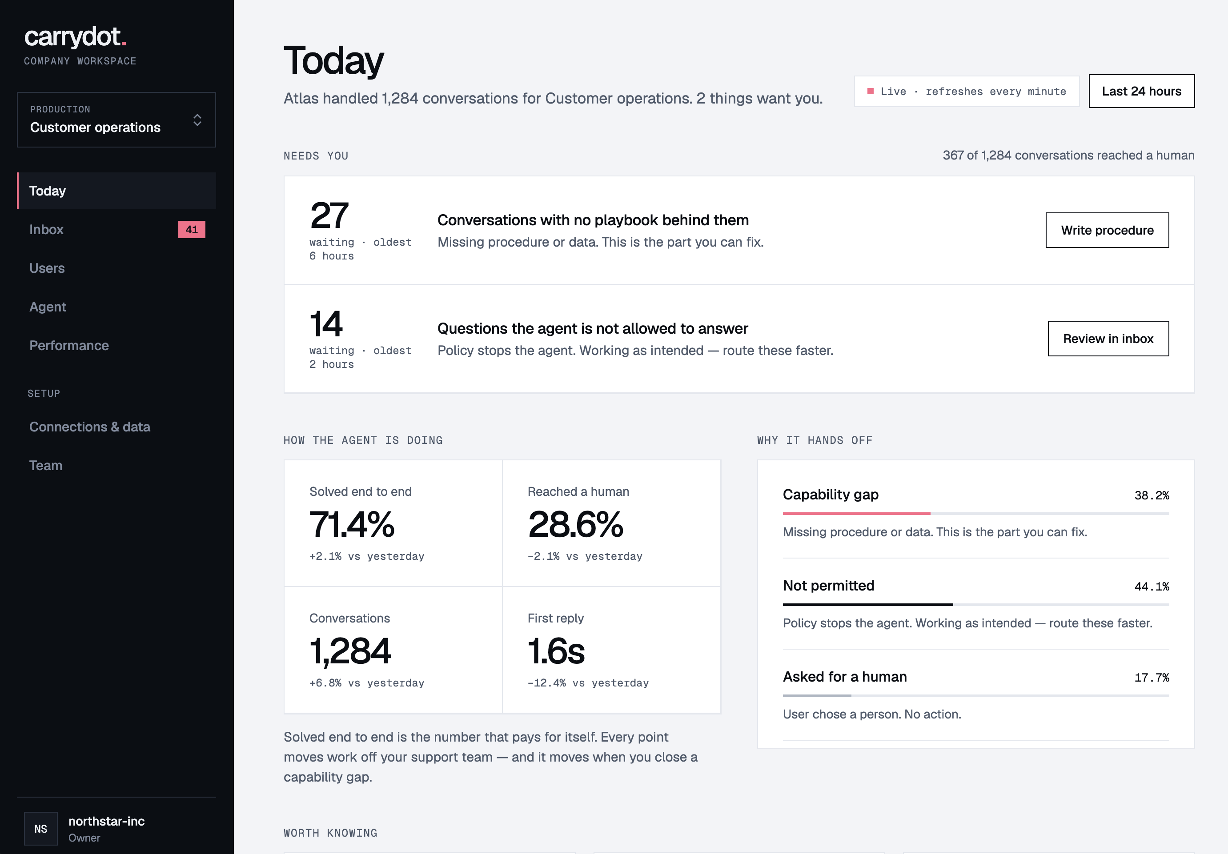Navigate to Performance
Viewport: 1228px width, 854px height.
[116, 345]
